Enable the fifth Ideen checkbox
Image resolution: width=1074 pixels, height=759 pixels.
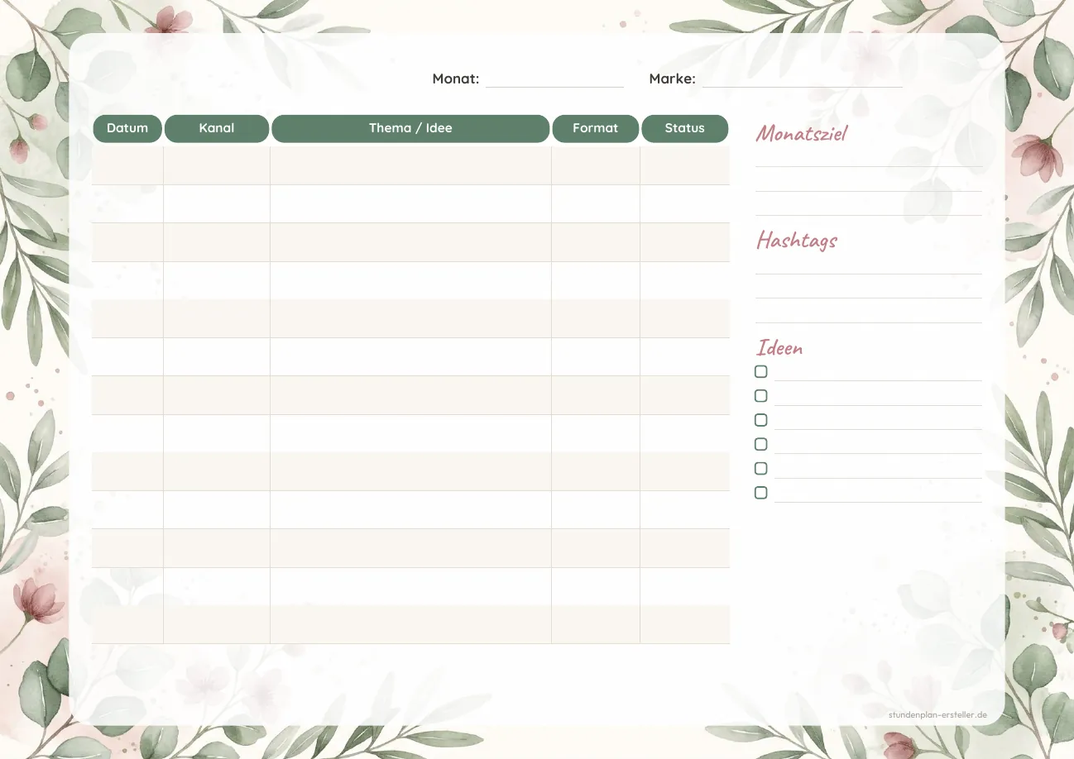(761, 469)
